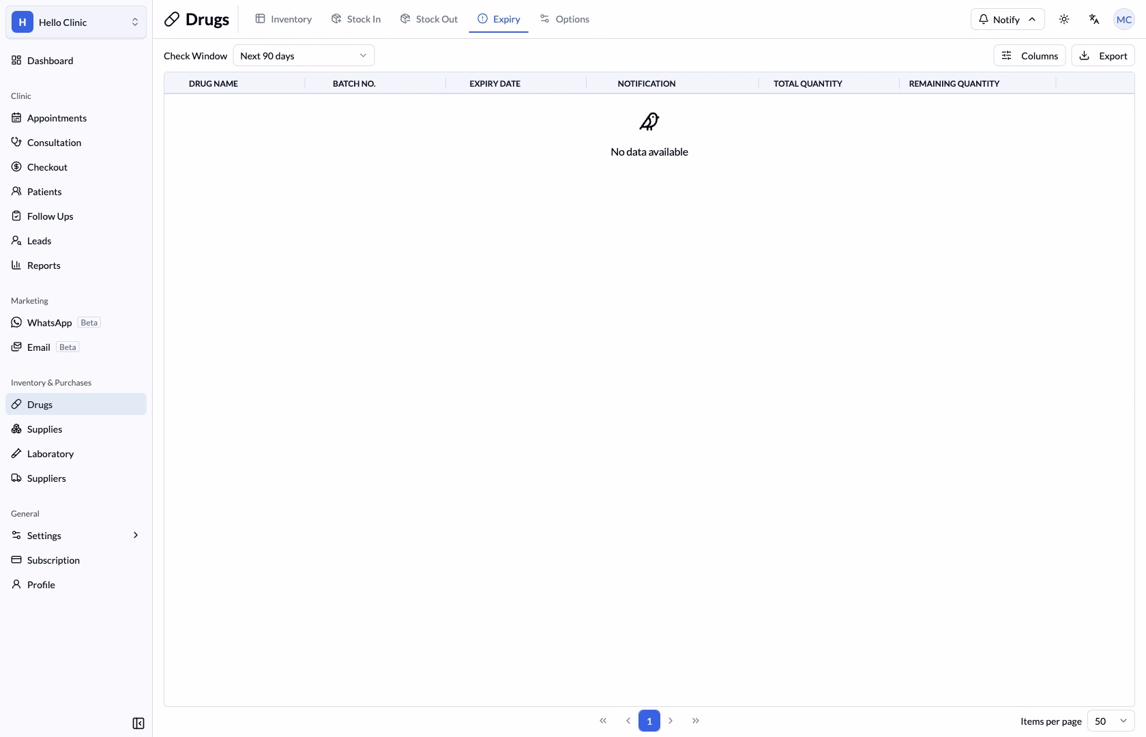Switch to the Stock Out tab
The image size is (1146, 737).
coord(428,19)
